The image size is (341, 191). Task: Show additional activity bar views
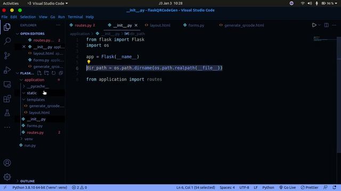pos(7,127)
